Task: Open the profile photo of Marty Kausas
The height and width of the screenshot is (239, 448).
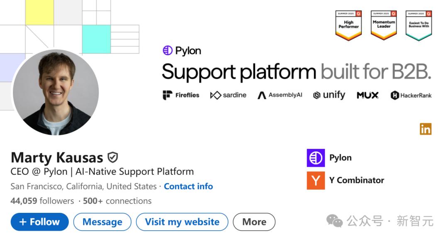Action: click(x=56, y=93)
